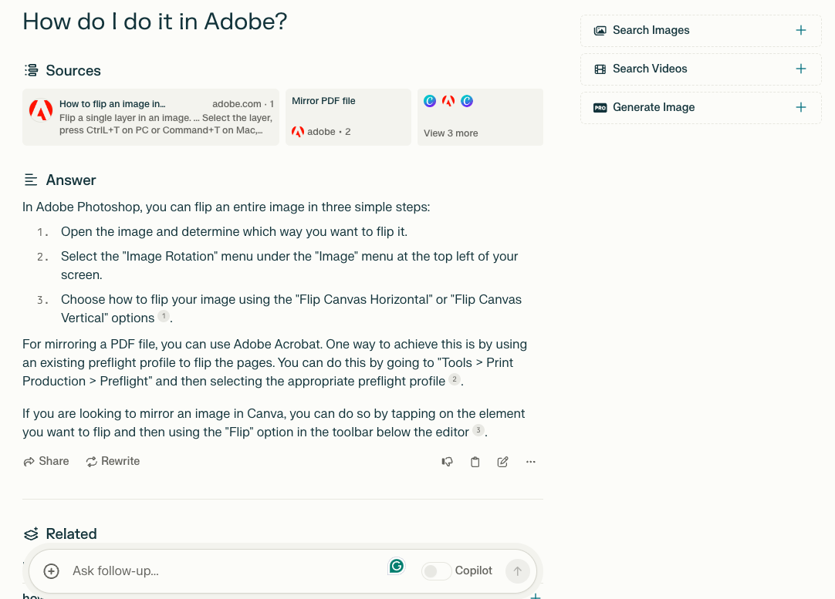Click the Grammarly icon in input
This screenshot has width=835, height=599.
[x=396, y=566]
